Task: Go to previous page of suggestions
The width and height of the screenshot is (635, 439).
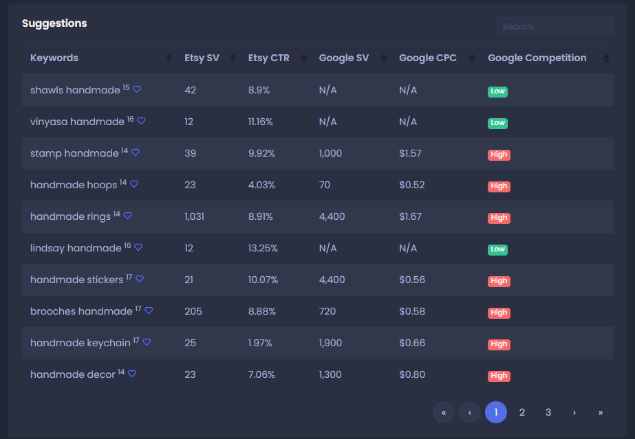Action: point(470,412)
